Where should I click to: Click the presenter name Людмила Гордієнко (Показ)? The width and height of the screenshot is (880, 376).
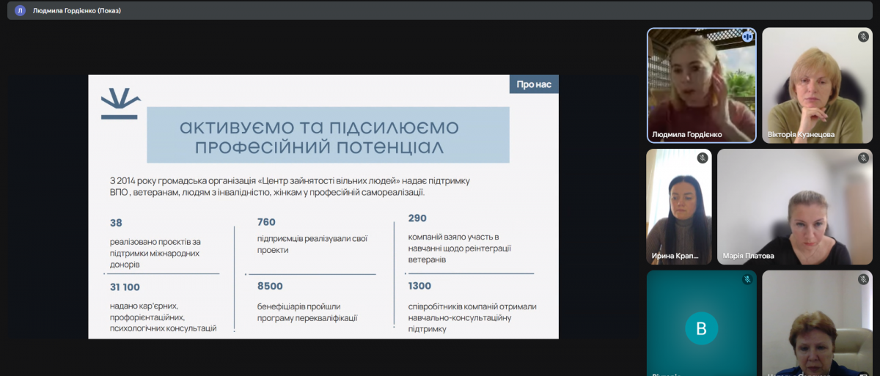coord(77,11)
